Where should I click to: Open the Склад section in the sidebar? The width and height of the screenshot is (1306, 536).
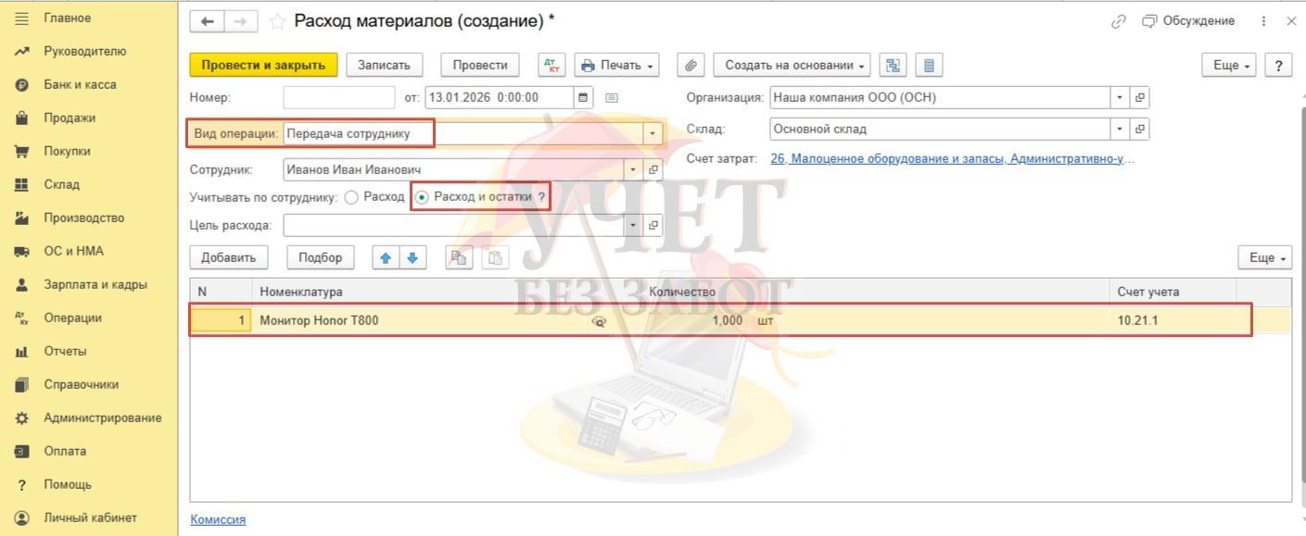(61, 184)
